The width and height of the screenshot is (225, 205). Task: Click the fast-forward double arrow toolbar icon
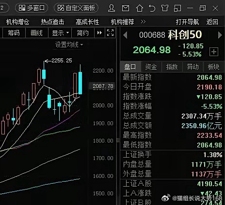click(x=99, y=33)
